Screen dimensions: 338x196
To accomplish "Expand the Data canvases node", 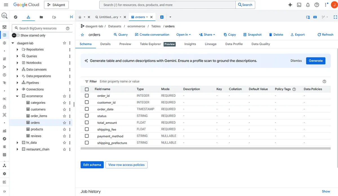I will (17, 69).
